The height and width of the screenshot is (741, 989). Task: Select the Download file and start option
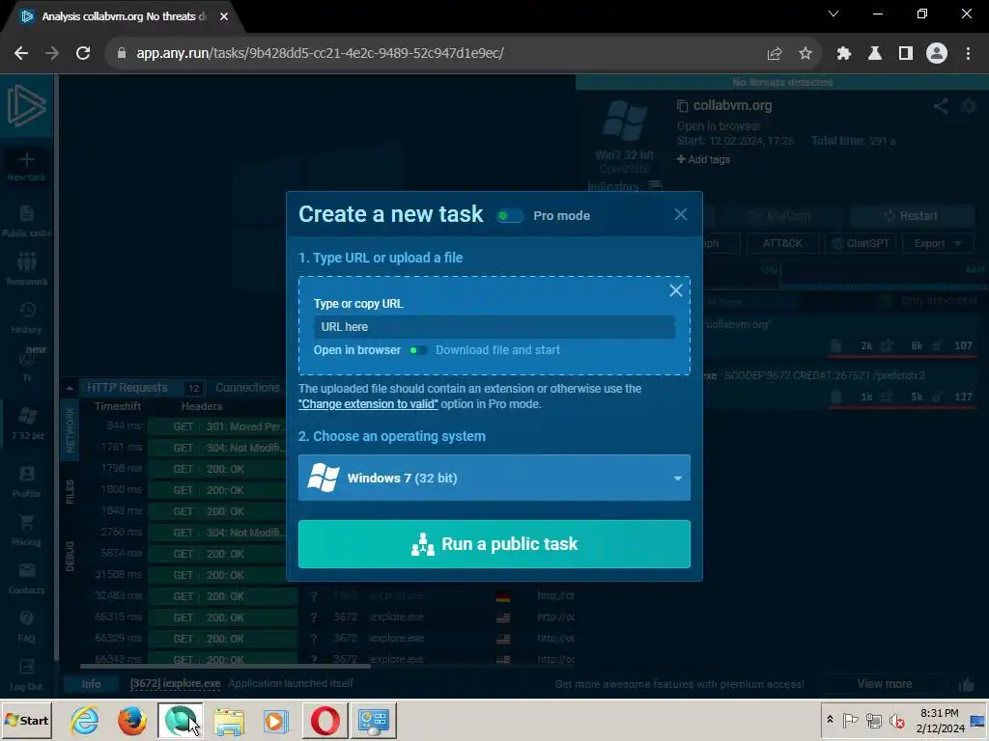pos(497,350)
